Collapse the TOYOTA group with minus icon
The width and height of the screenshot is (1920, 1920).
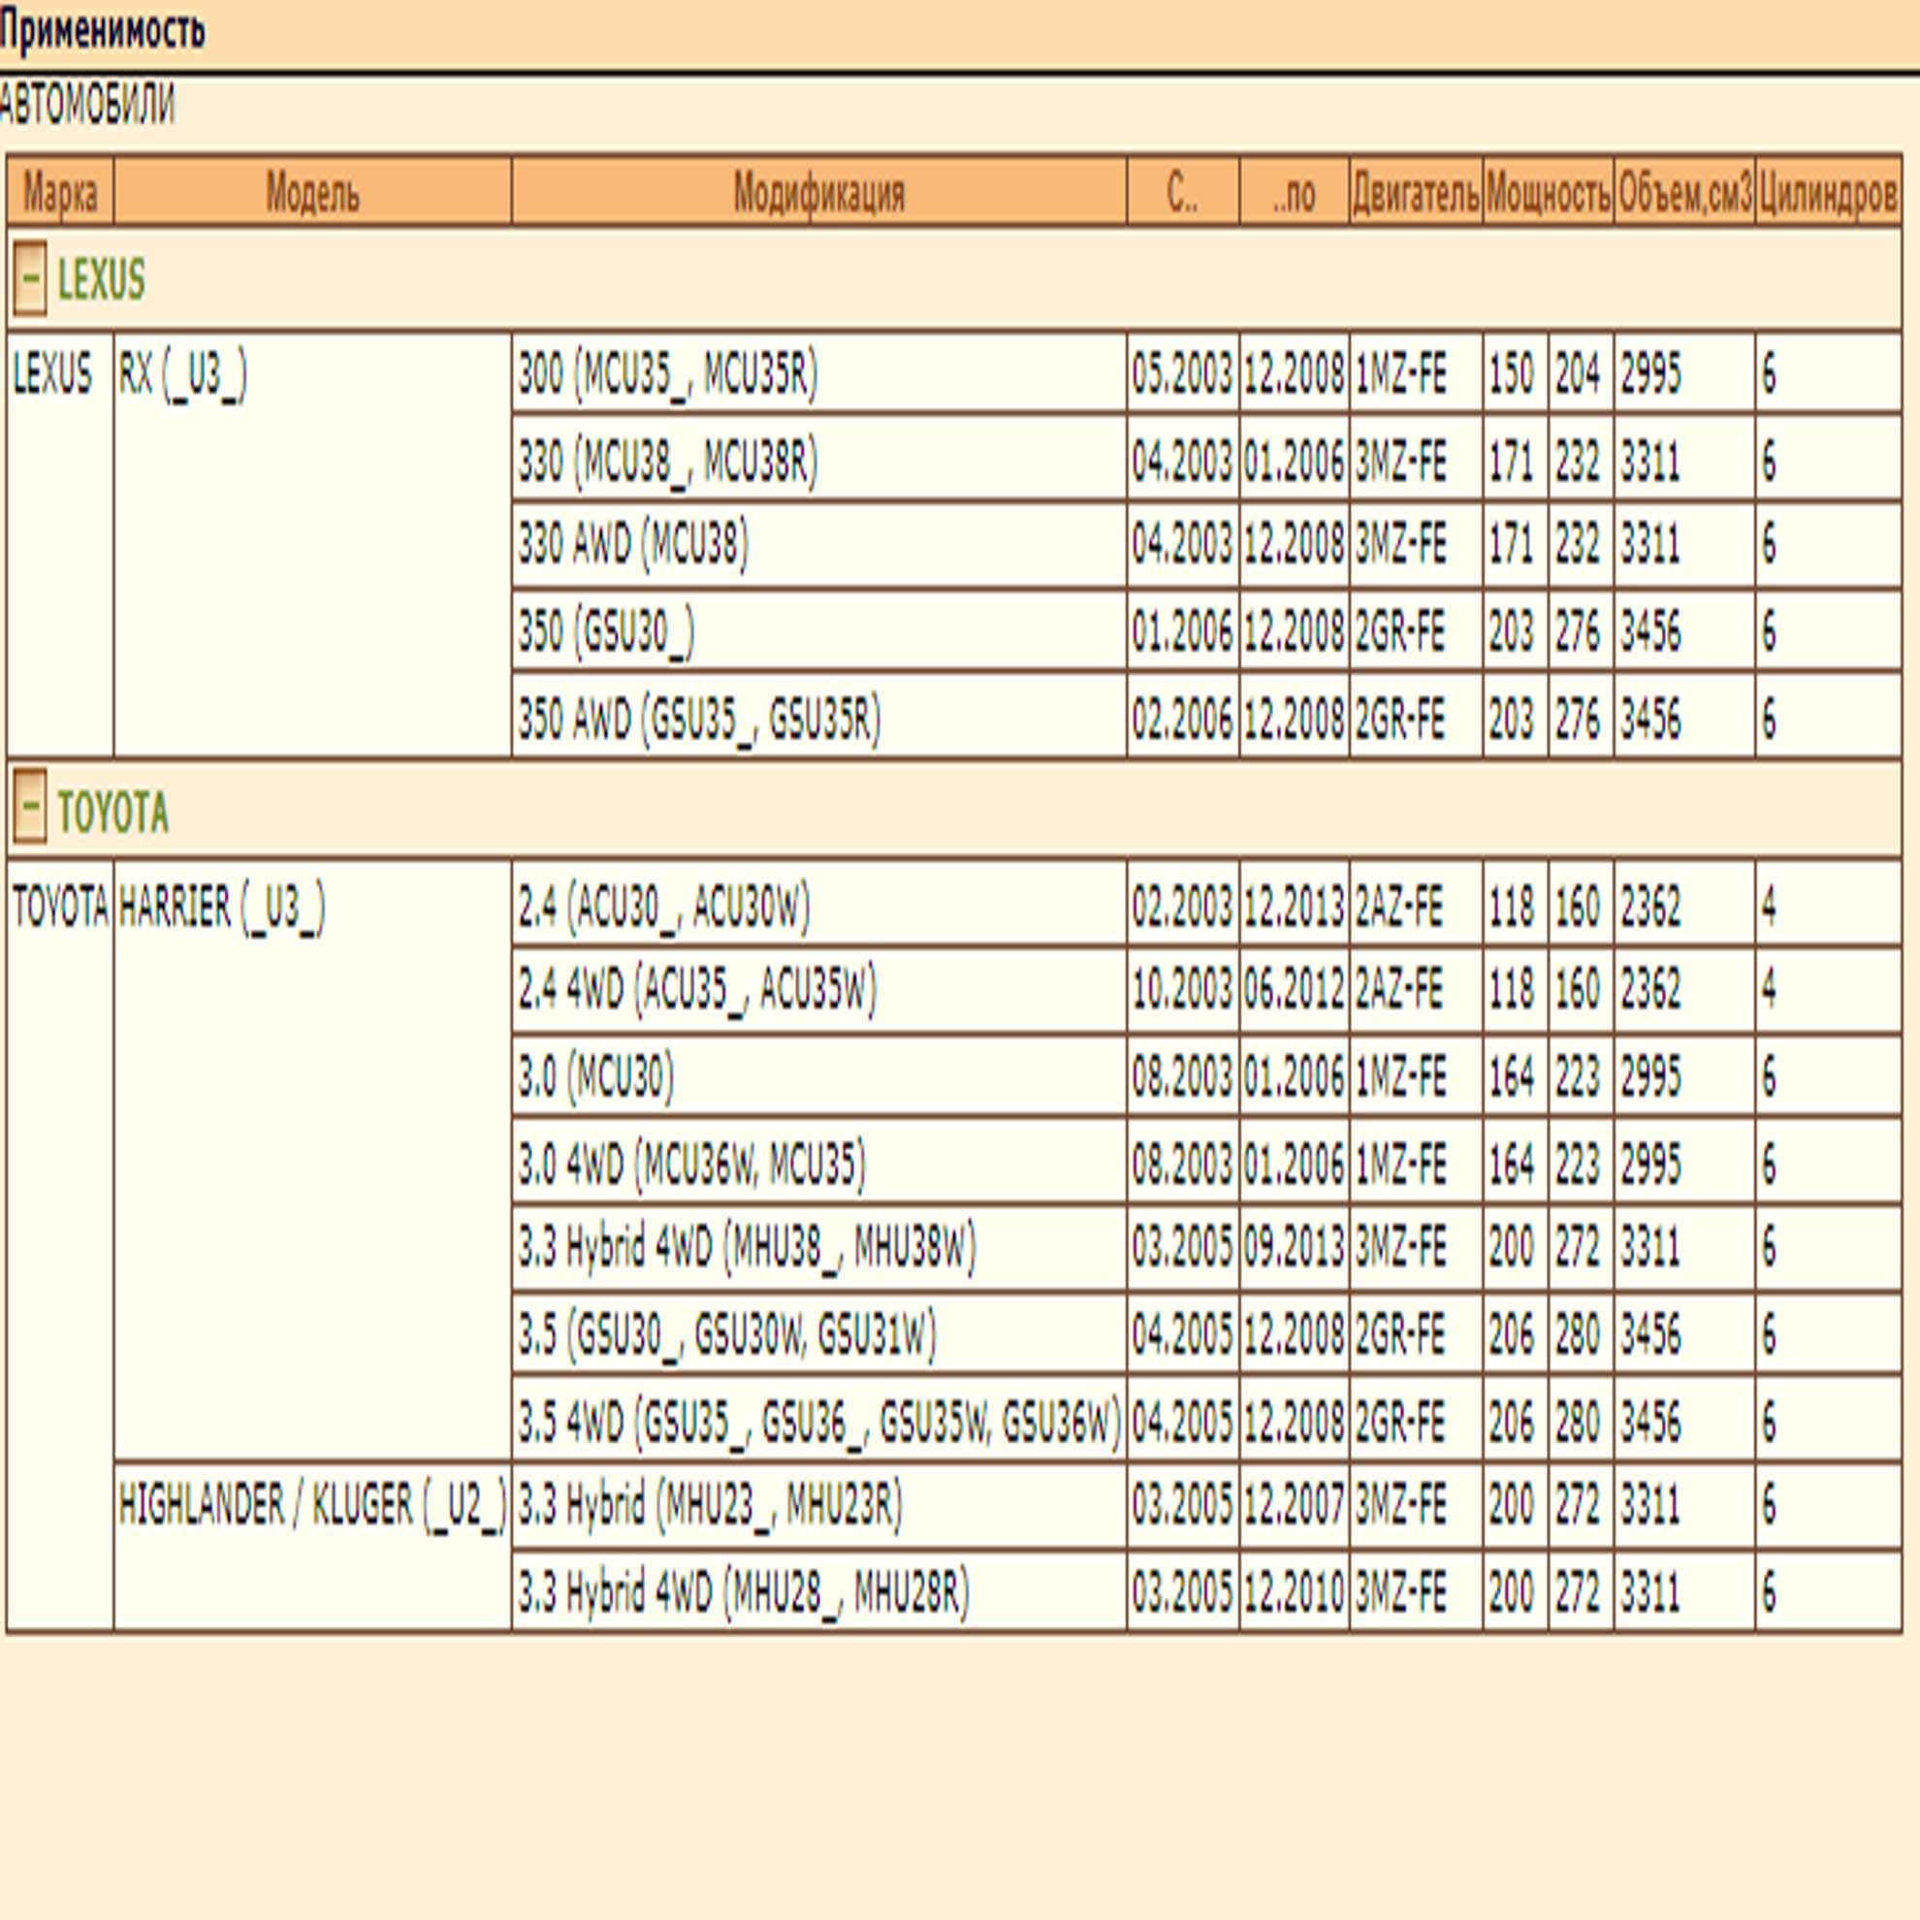pos(30,807)
